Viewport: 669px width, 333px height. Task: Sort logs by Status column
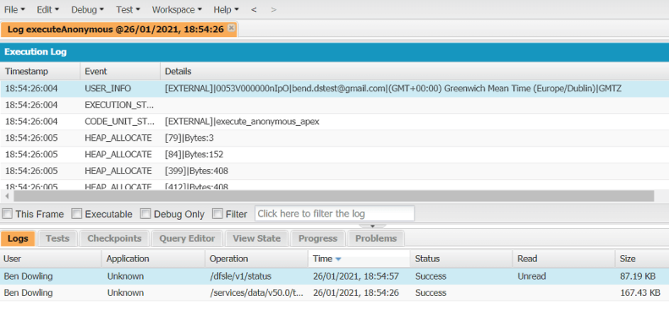pyautogui.click(x=461, y=259)
